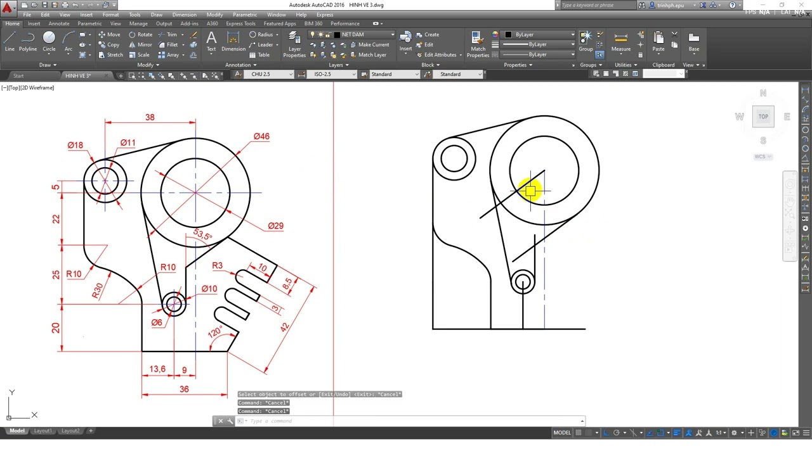Activate the Fillet command

coord(168,45)
